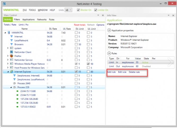Click the NetLimiter Client app icon
This screenshot has height=128, width=177.
(x=11, y=52)
